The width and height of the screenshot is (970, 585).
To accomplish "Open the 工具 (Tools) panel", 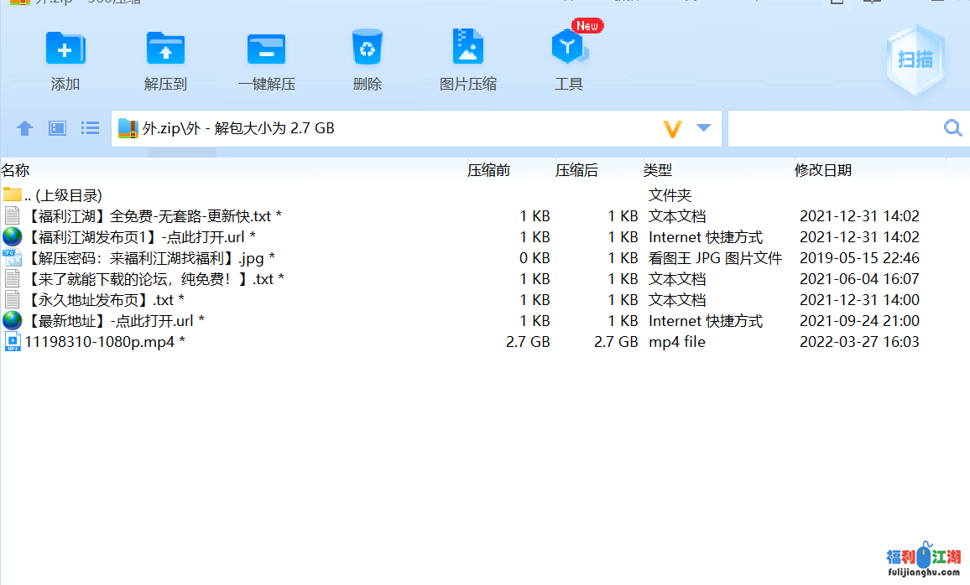I will 569,57.
